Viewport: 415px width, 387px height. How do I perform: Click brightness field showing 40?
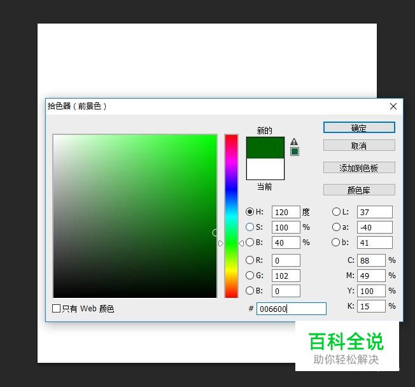pos(286,243)
